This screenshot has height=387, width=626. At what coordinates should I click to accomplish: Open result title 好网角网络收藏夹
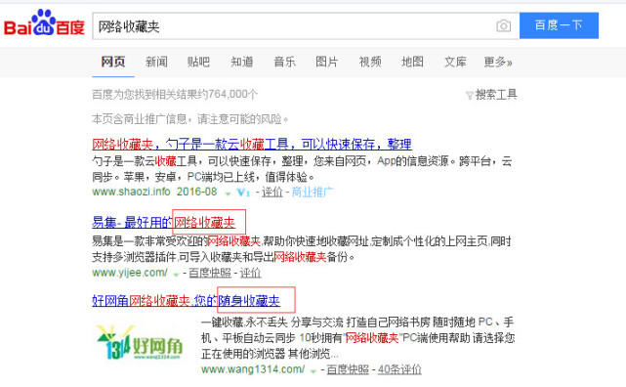[187, 301]
